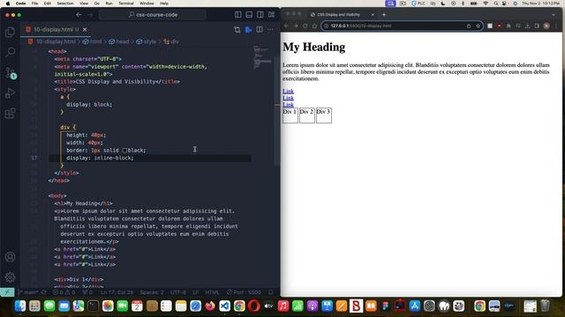
Task: Click the first Link on the web page
Action: [288, 91]
